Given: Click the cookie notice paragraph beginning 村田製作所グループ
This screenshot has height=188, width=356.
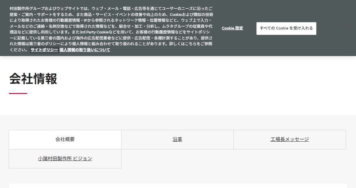Looking at the screenshot, I should (x=111, y=29).
